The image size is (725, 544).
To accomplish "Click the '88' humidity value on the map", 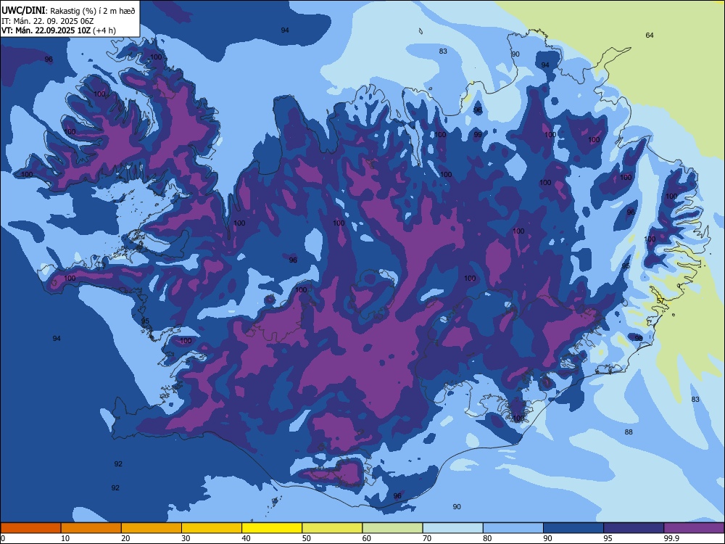I will pyautogui.click(x=629, y=432).
